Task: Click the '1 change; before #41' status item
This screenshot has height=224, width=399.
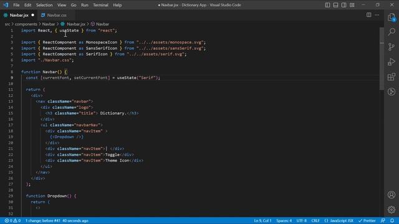Action: tap(57, 221)
